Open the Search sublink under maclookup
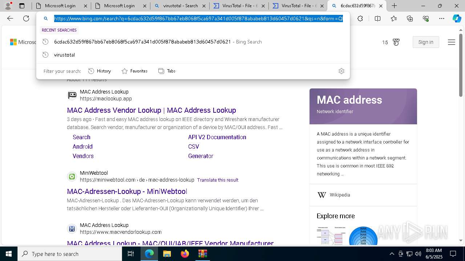The height and width of the screenshot is (261, 465). (x=81, y=137)
